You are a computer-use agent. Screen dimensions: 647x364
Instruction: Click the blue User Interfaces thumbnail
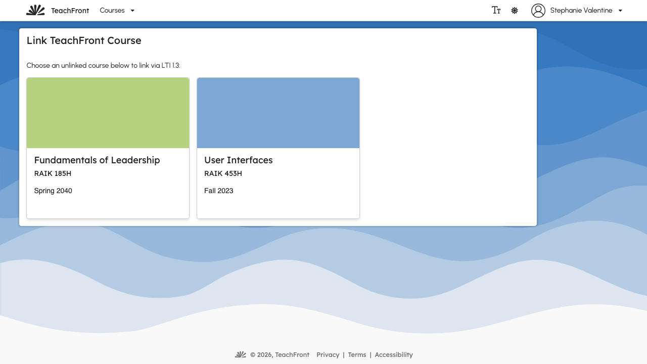tap(279, 113)
